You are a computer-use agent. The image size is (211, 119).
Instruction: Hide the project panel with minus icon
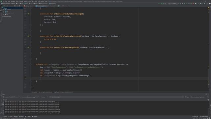[x=22, y=6]
